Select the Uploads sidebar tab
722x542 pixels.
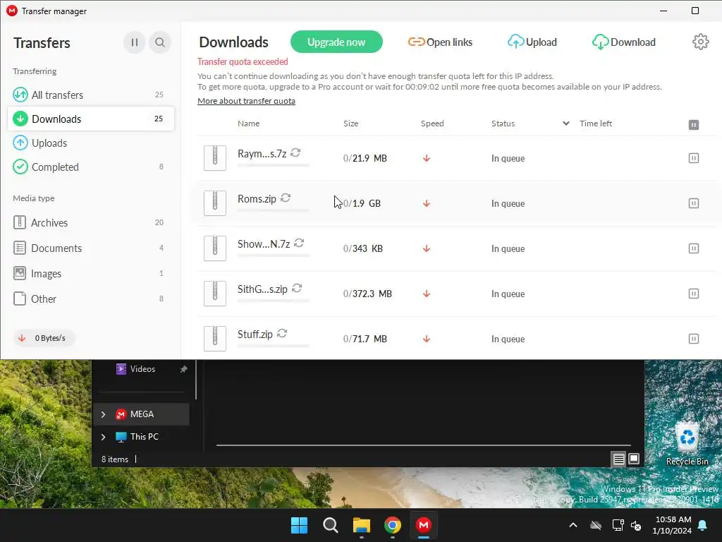(x=91, y=143)
